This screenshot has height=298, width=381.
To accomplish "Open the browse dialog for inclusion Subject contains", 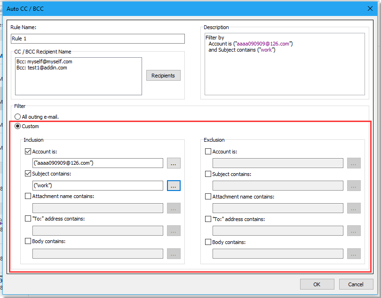I will pos(174,185).
